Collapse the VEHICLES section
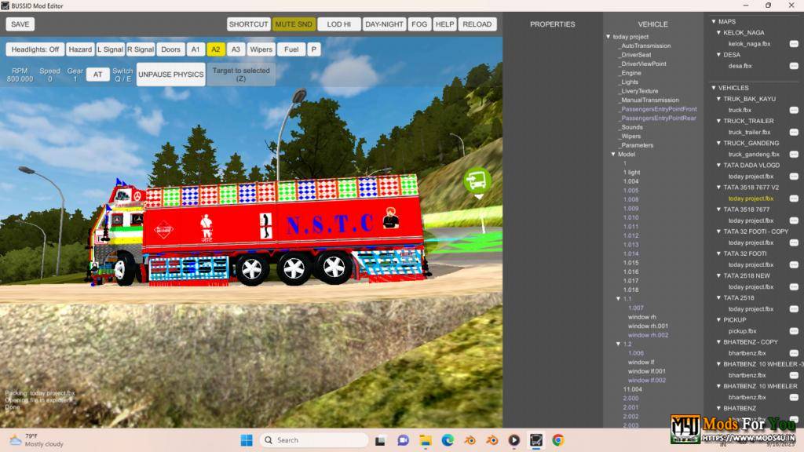804x452 pixels. 713,88
